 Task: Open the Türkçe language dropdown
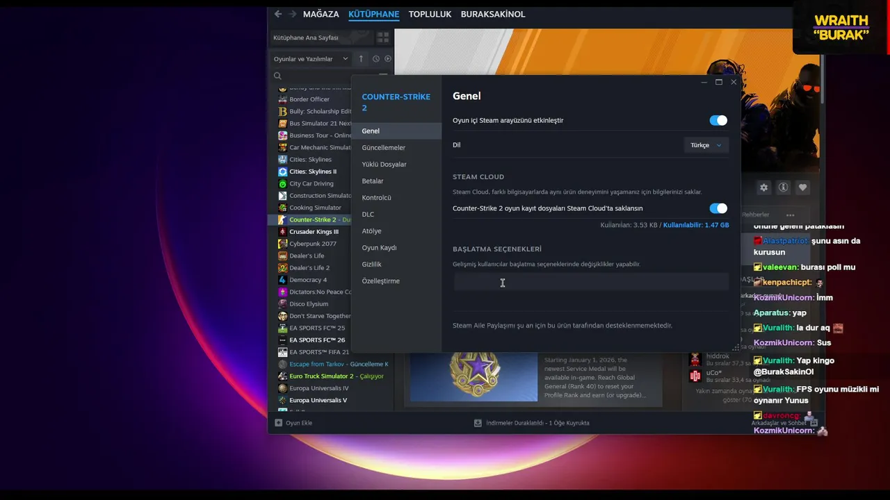click(x=706, y=145)
